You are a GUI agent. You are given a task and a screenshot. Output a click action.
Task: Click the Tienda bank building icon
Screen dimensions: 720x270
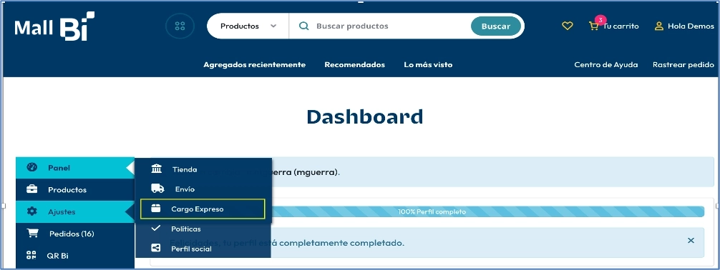(x=157, y=169)
